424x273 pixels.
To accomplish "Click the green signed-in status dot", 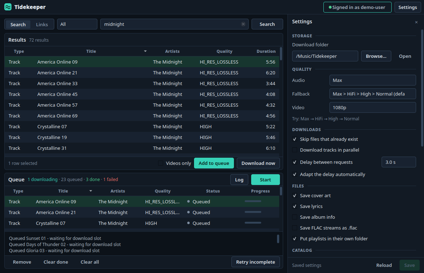I will (x=330, y=7).
